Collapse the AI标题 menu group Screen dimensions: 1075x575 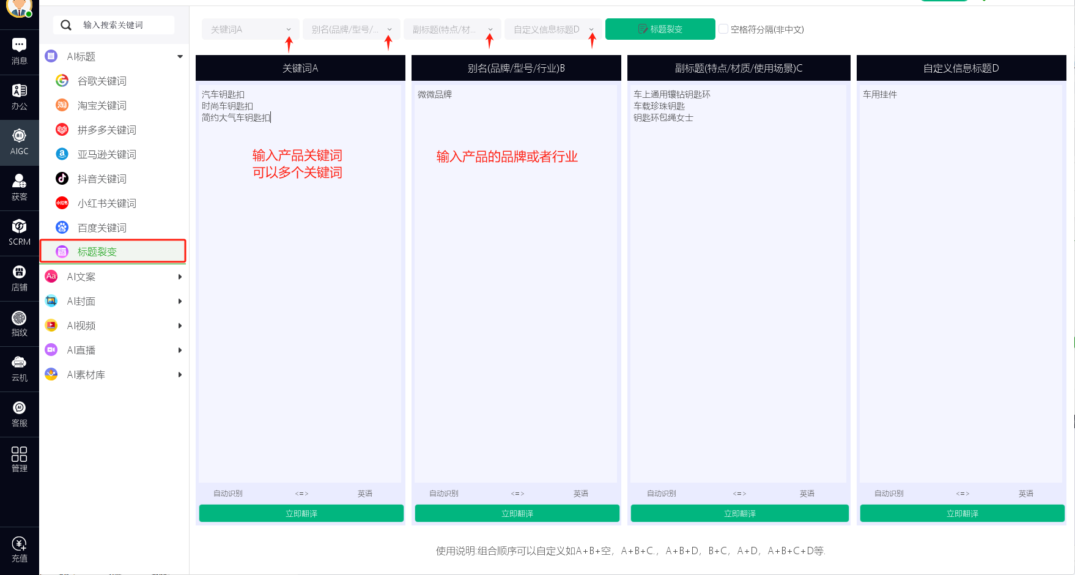[x=180, y=56]
